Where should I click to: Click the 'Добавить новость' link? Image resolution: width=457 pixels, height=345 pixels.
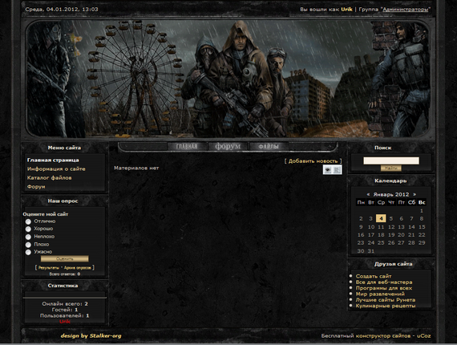coord(313,161)
